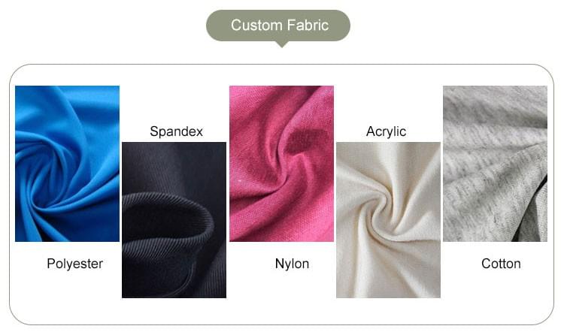The height and width of the screenshot is (332, 564).
Task: Select the blue polyester fabric image
Action: (67, 164)
